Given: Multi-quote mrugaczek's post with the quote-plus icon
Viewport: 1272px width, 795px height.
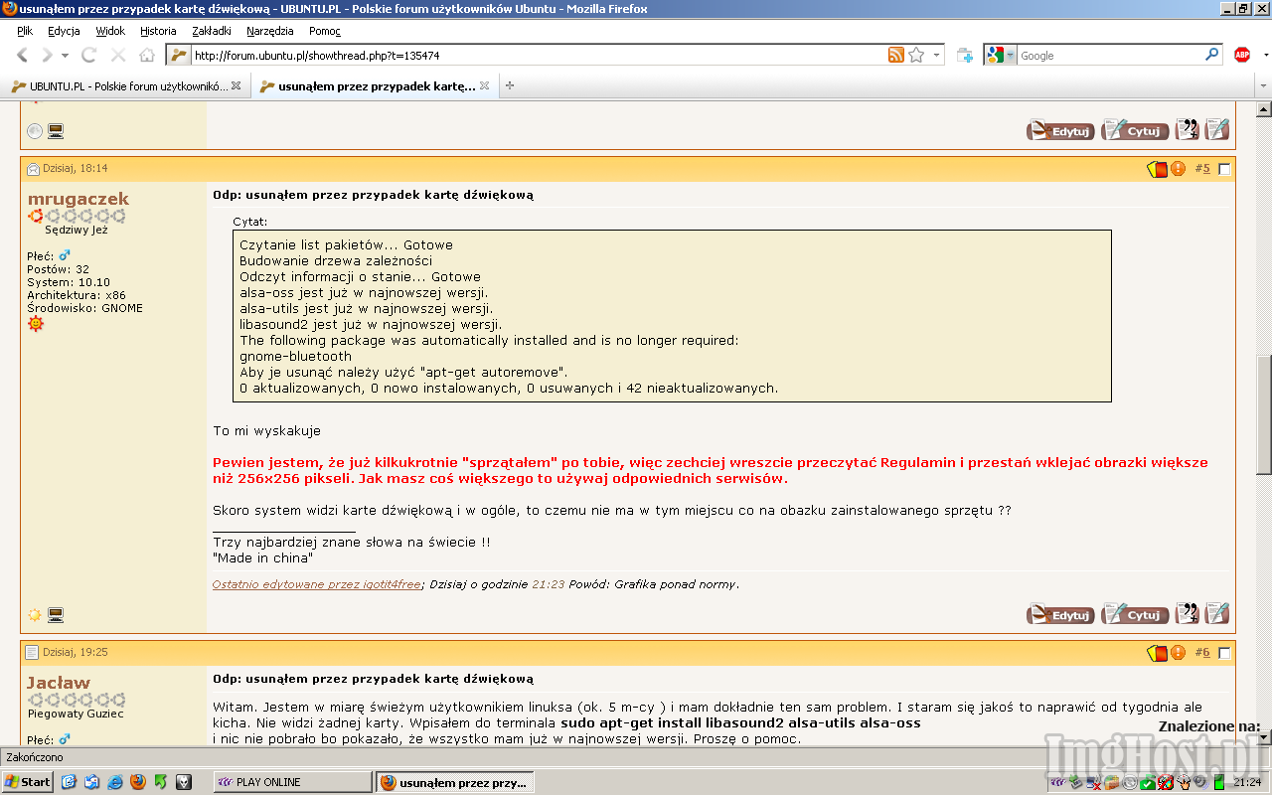Looking at the screenshot, I should click(1188, 614).
